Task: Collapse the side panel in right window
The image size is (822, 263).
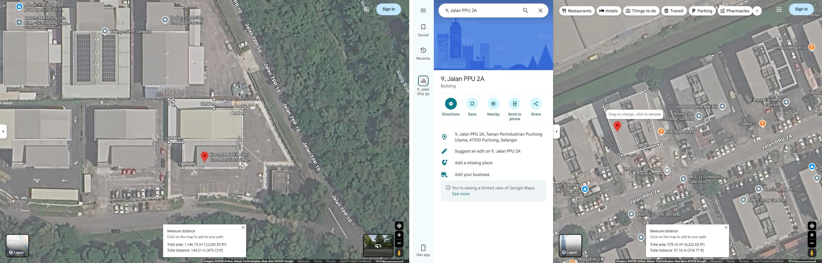Action: pos(556,131)
